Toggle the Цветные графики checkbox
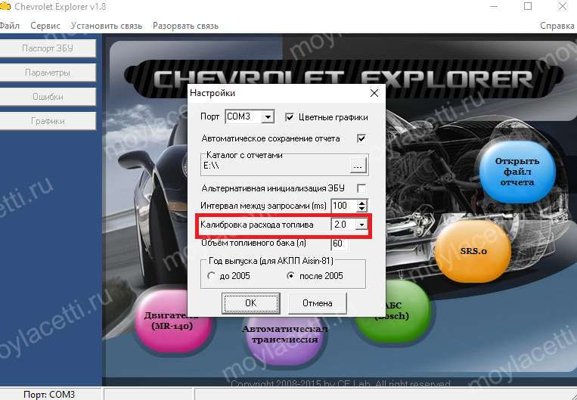 [290, 117]
